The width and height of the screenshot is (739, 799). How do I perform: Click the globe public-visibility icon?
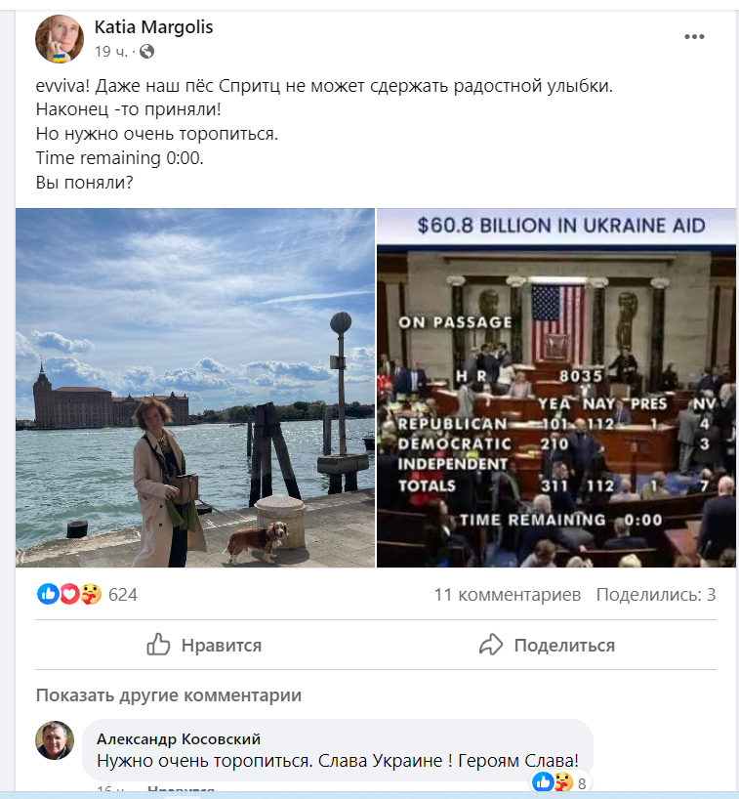coord(146,52)
